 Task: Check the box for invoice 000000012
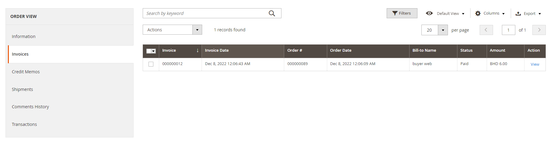pos(151,64)
